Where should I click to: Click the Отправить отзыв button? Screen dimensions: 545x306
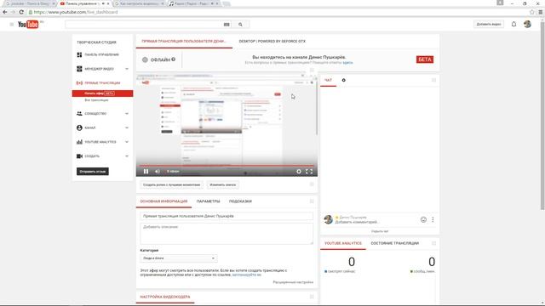93,172
